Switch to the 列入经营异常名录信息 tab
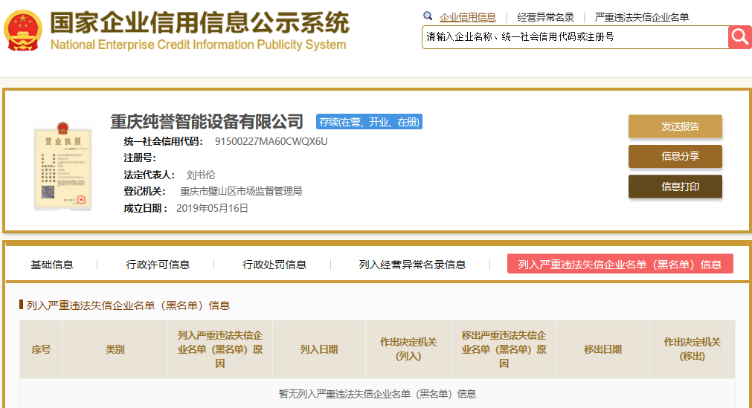 (413, 265)
